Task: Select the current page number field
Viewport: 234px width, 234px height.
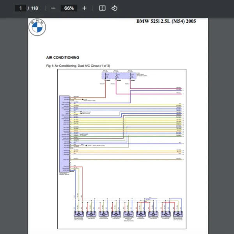Action: point(21,8)
